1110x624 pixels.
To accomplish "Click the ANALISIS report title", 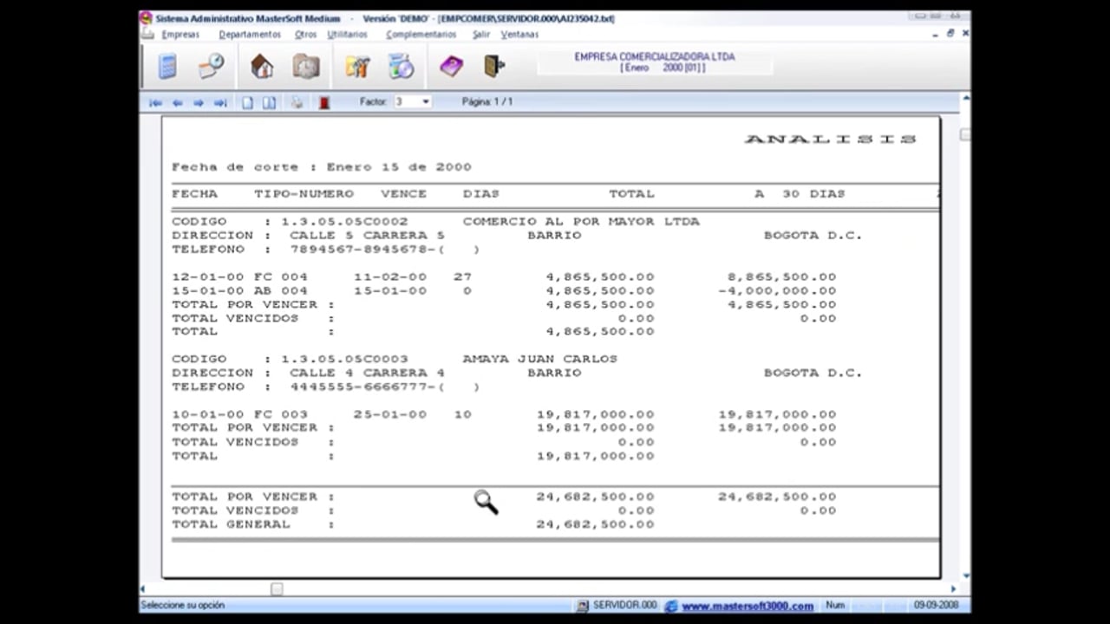I will click(x=830, y=139).
